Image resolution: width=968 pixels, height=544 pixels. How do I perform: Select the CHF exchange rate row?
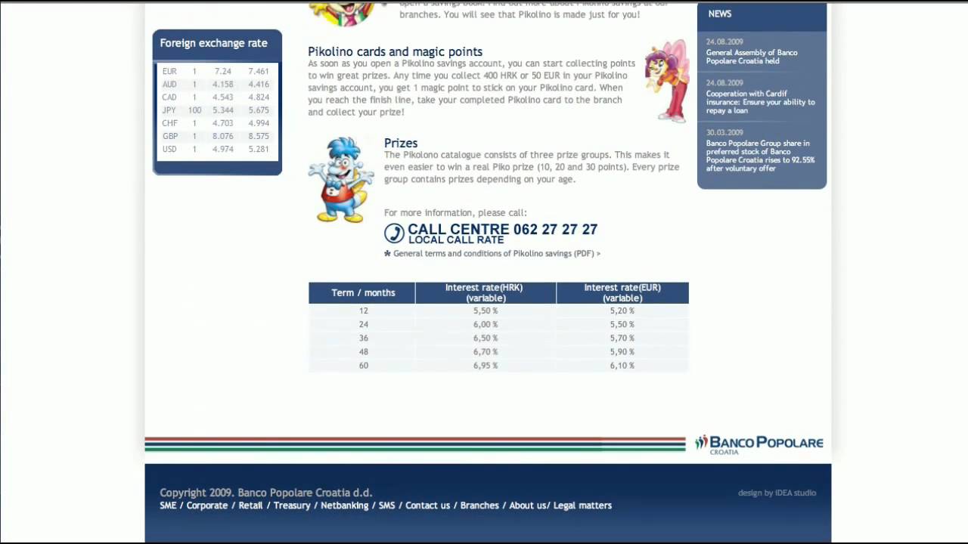216,123
